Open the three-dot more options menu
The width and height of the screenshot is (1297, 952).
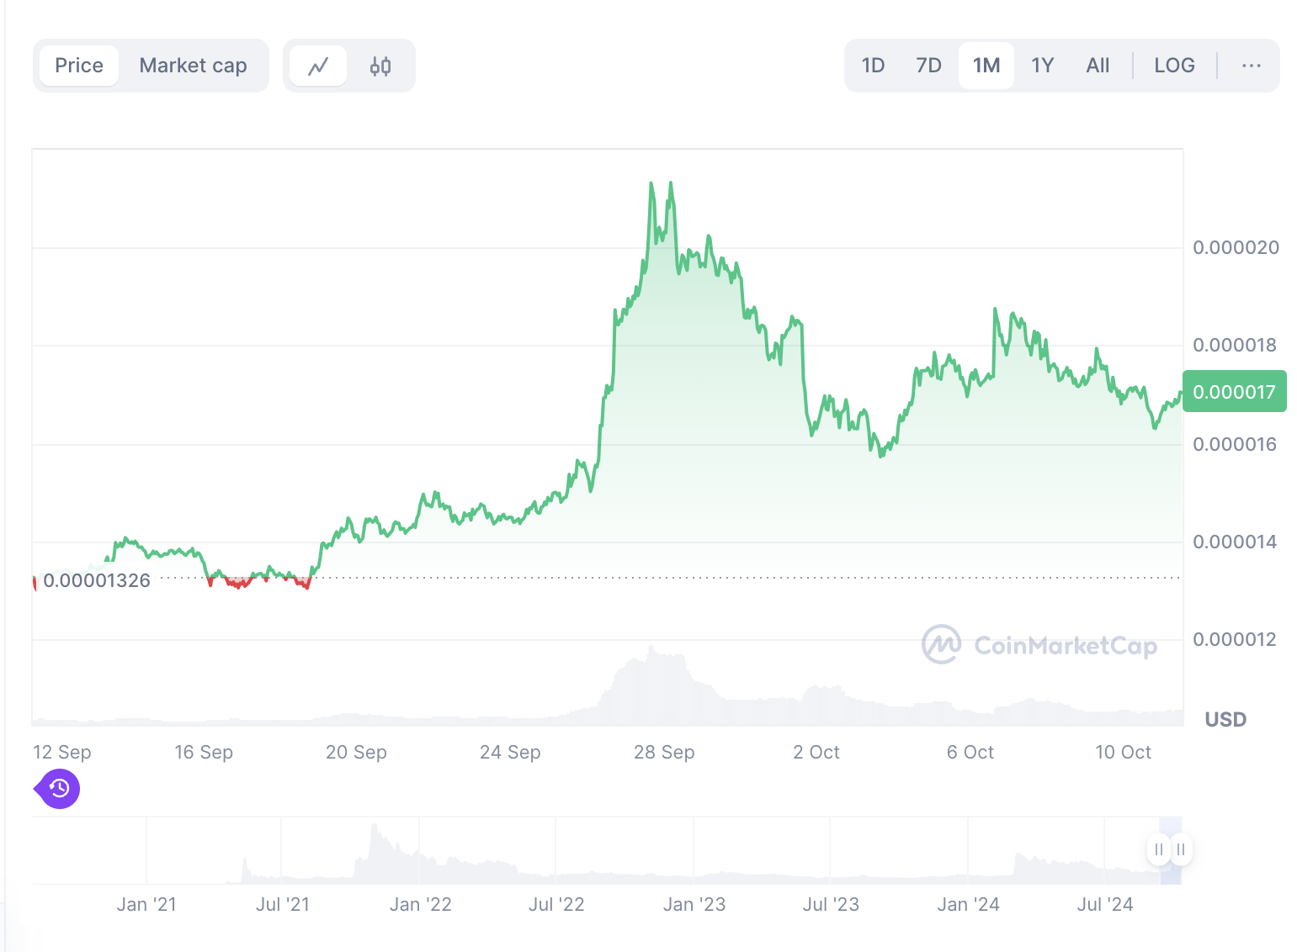[x=1251, y=66]
